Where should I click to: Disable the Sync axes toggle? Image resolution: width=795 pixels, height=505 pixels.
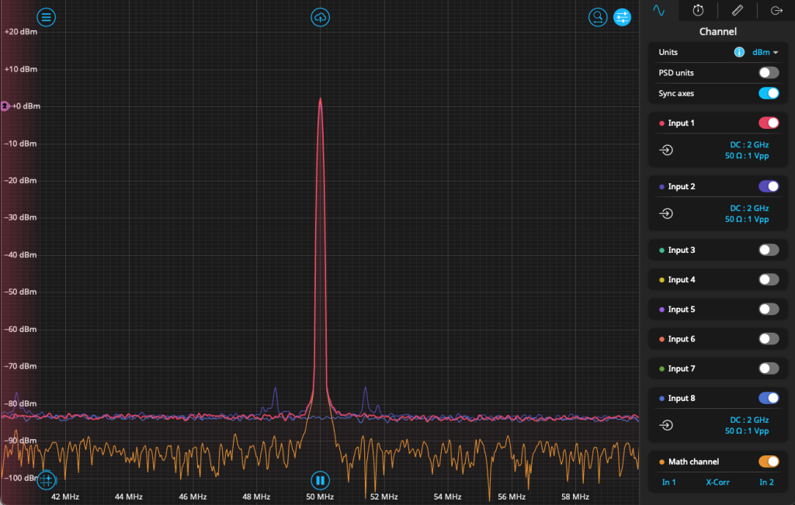[768, 93]
